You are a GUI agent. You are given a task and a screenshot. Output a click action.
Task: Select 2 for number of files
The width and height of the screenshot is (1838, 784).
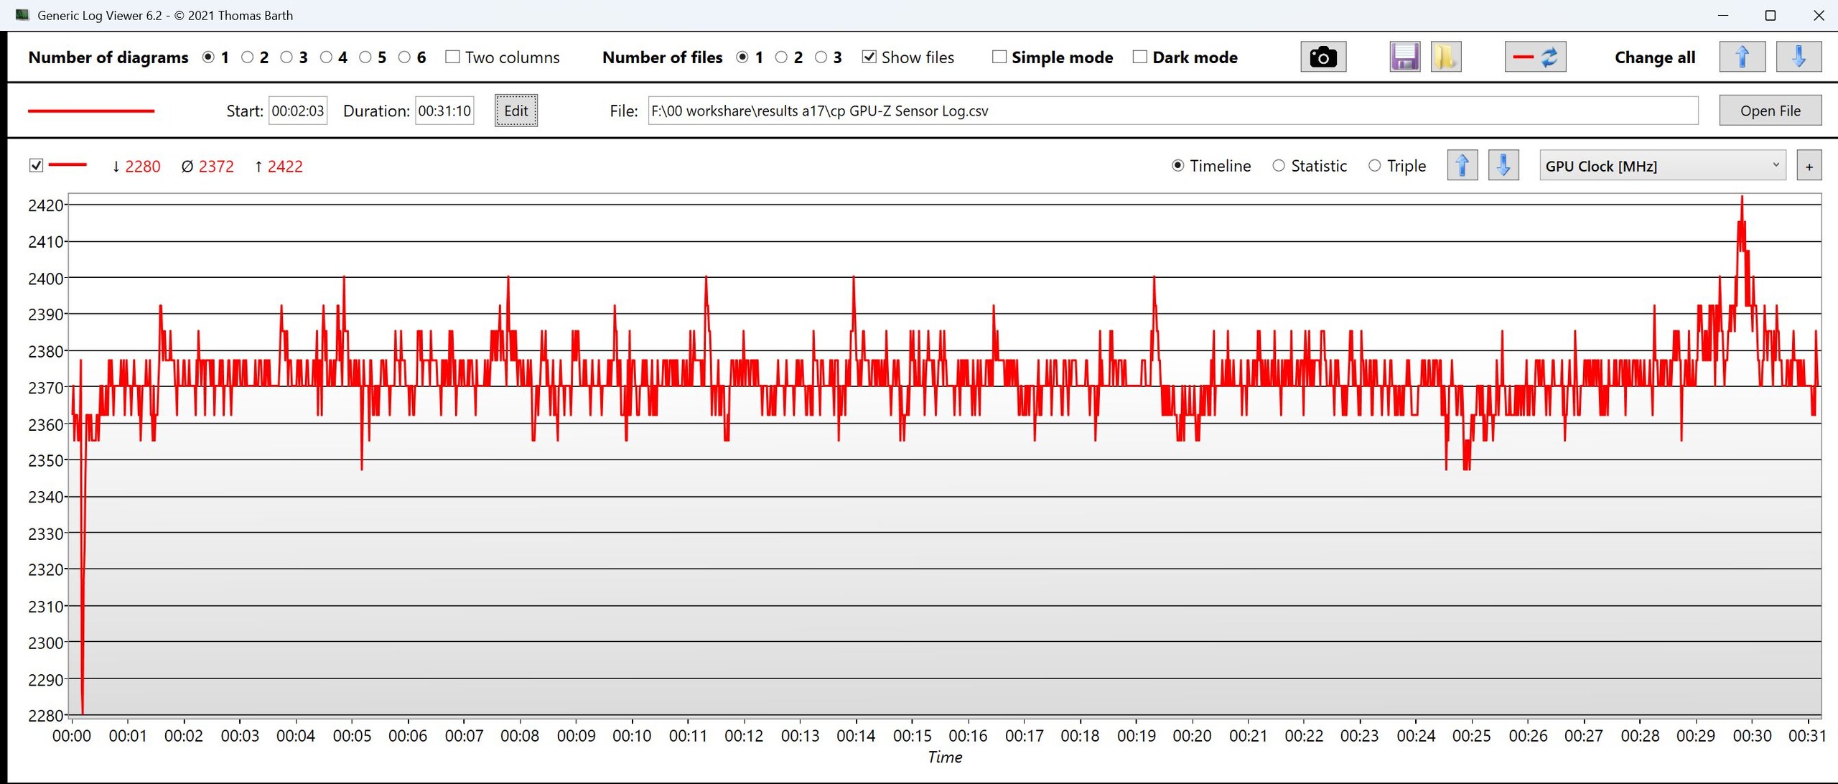pyautogui.click(x=781, y=57)
